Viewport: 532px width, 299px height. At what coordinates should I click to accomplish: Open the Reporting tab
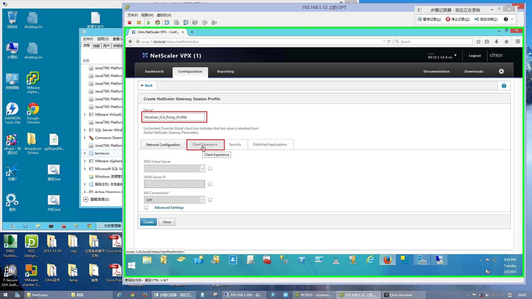click(x=226, y=71)
